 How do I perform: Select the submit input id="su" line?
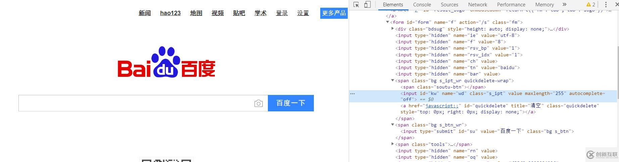tap(487, 131)
